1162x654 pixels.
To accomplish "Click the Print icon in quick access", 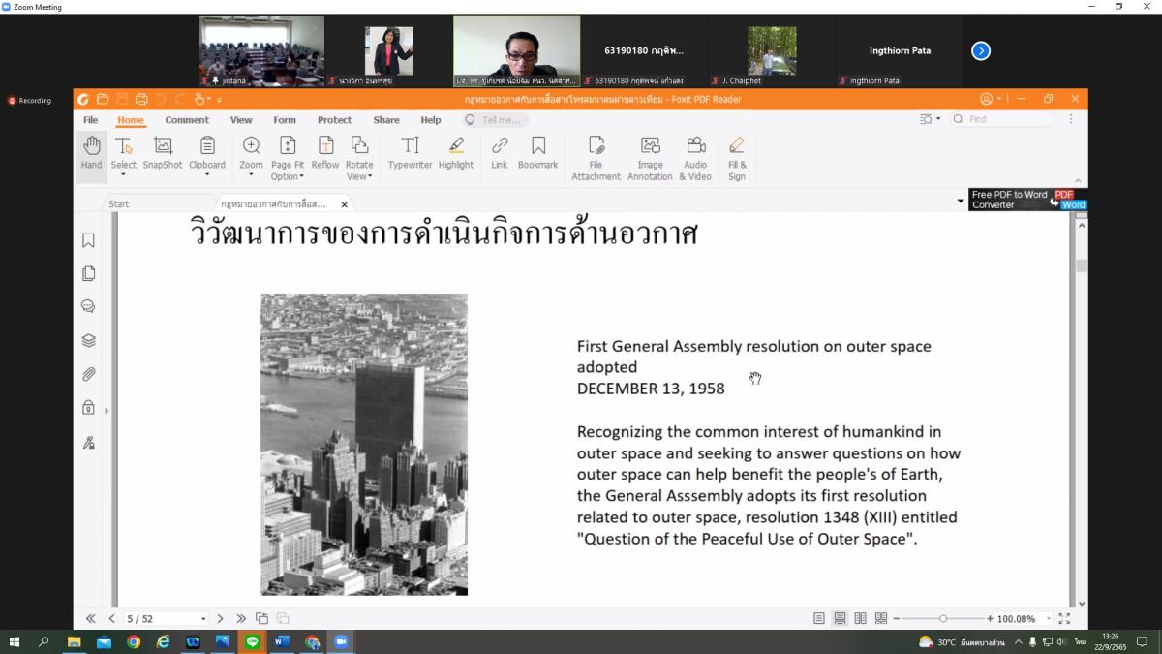I will click(x=141, y=99).
